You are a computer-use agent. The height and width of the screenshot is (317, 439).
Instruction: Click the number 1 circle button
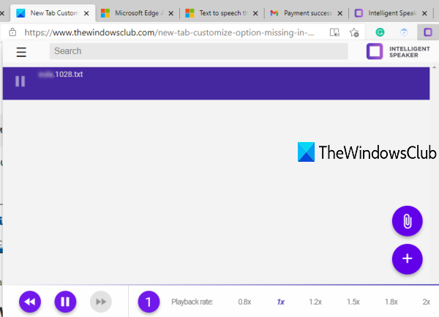[x=149, y=302]
